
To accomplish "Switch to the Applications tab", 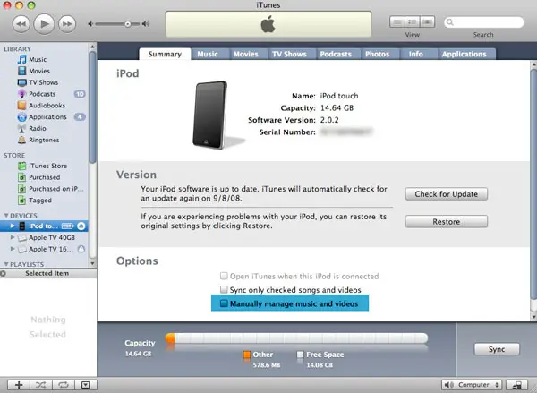I will [x=464, y=54].
